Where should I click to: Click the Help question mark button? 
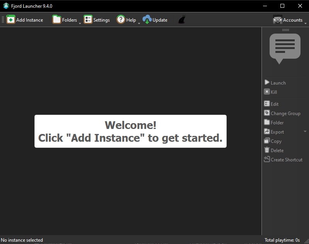pos(126,20)
